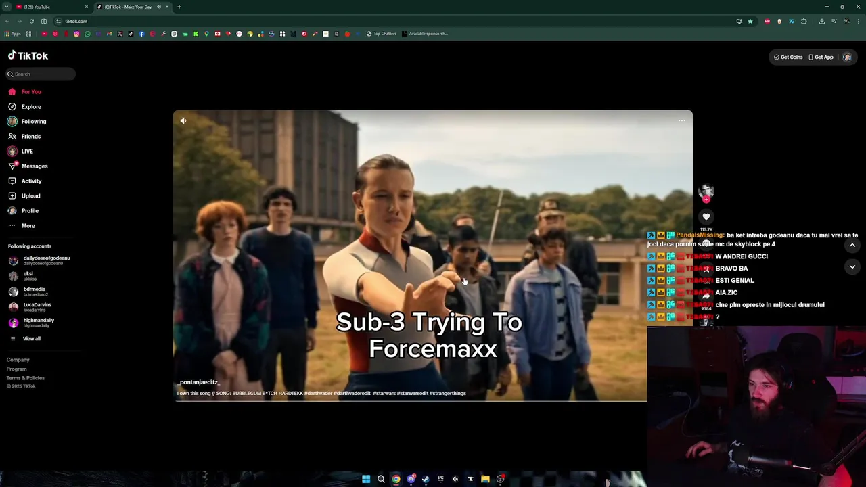Click the Get Coins button

pos(788,57)
